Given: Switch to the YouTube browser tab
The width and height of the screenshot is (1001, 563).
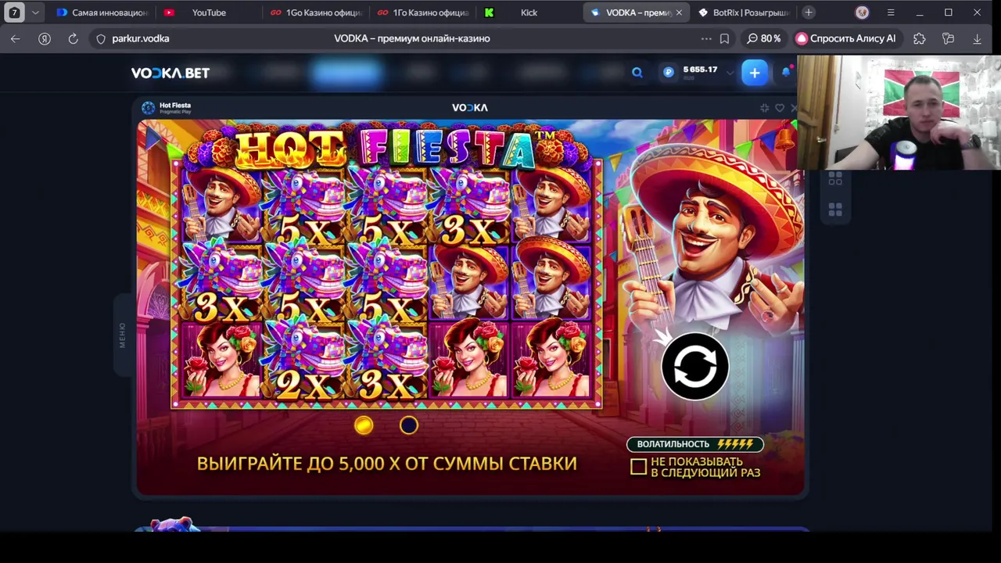Looking at the screenshot, I should click(x=209, y=13).
